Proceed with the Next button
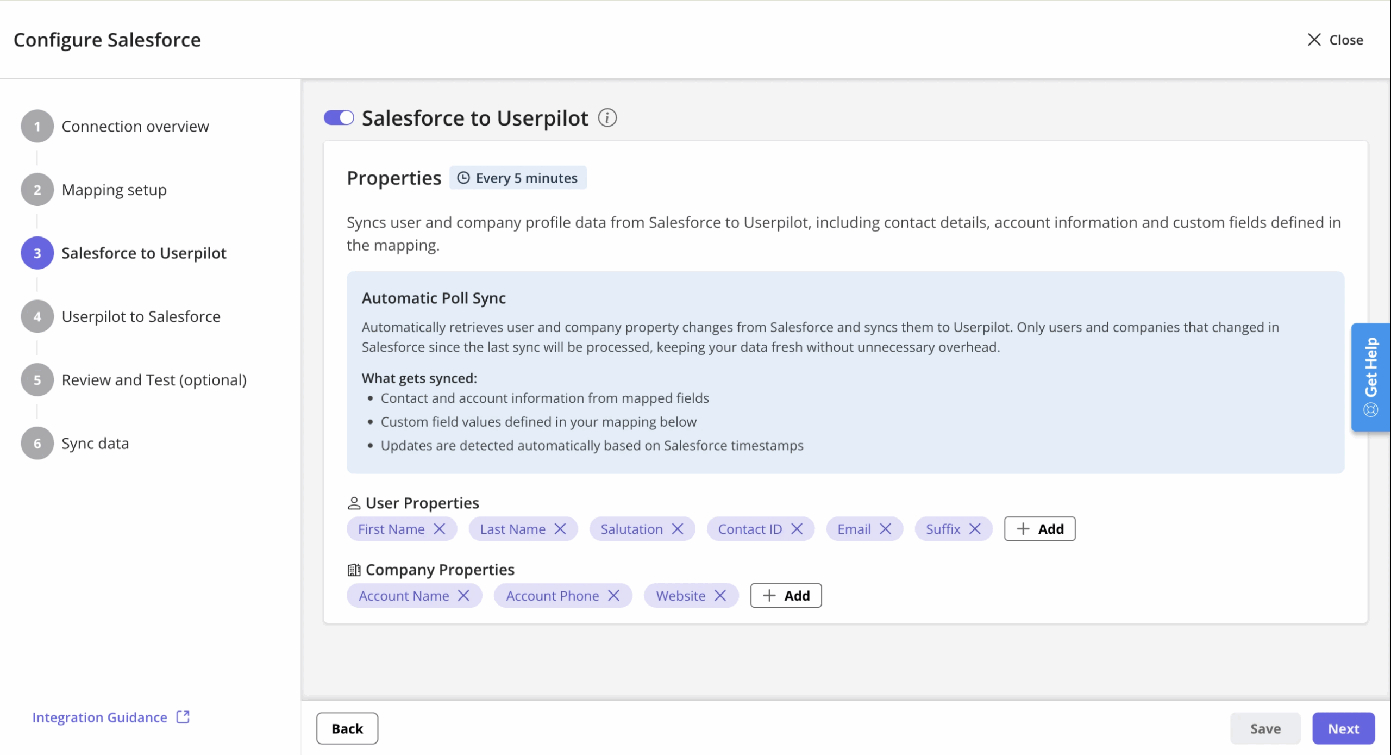This screenshot has width=1391, height=755. click(x=1344, y=728)
